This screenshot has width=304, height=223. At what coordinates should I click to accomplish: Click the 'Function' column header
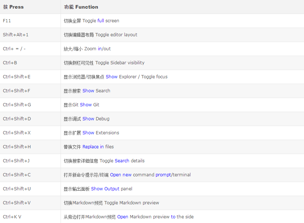pos(182,7)
